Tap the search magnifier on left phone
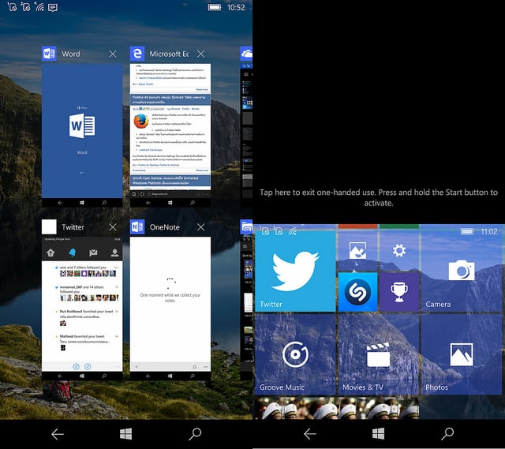 tap(195, 434)
